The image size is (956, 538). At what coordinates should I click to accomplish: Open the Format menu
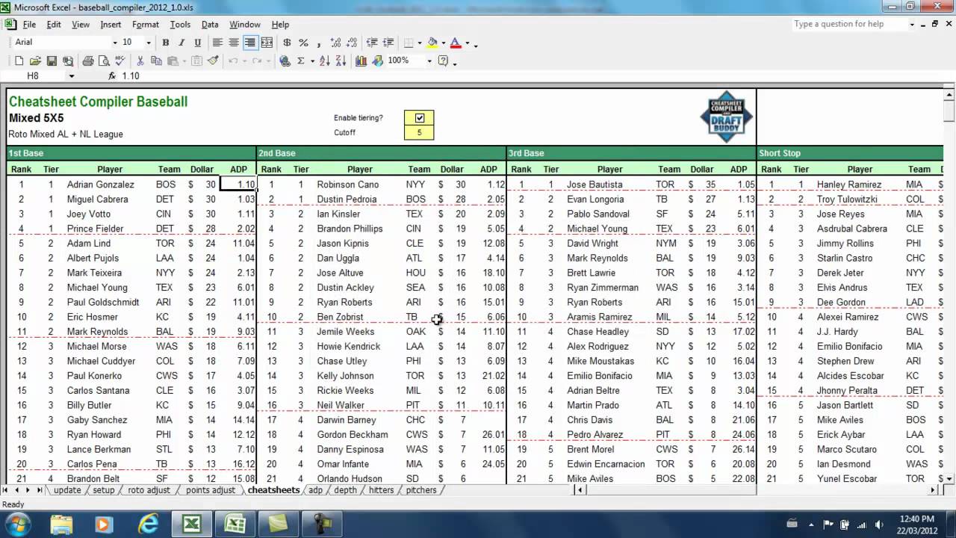[146, 25]
